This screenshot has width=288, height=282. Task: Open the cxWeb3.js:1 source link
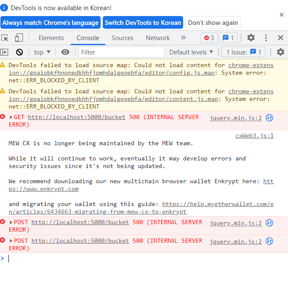point(255,136)
